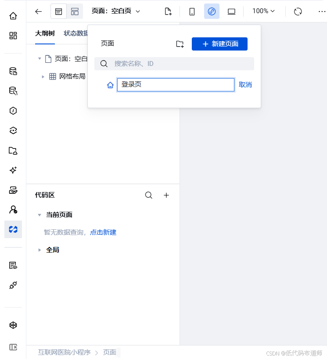Switch to outline list view icon
Screen dimensions: 327x359
tap(58, 11)
